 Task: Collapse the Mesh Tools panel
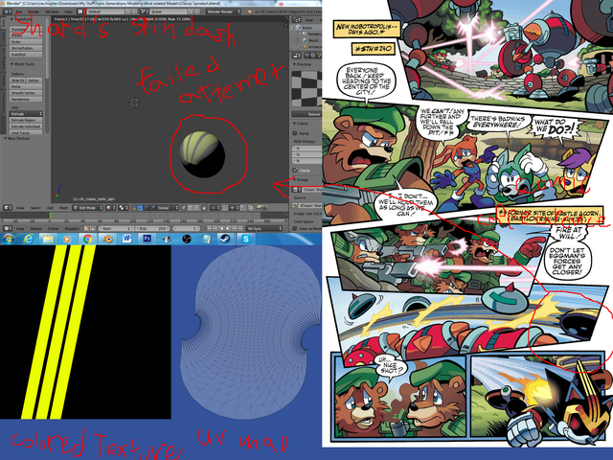(11, 64)
